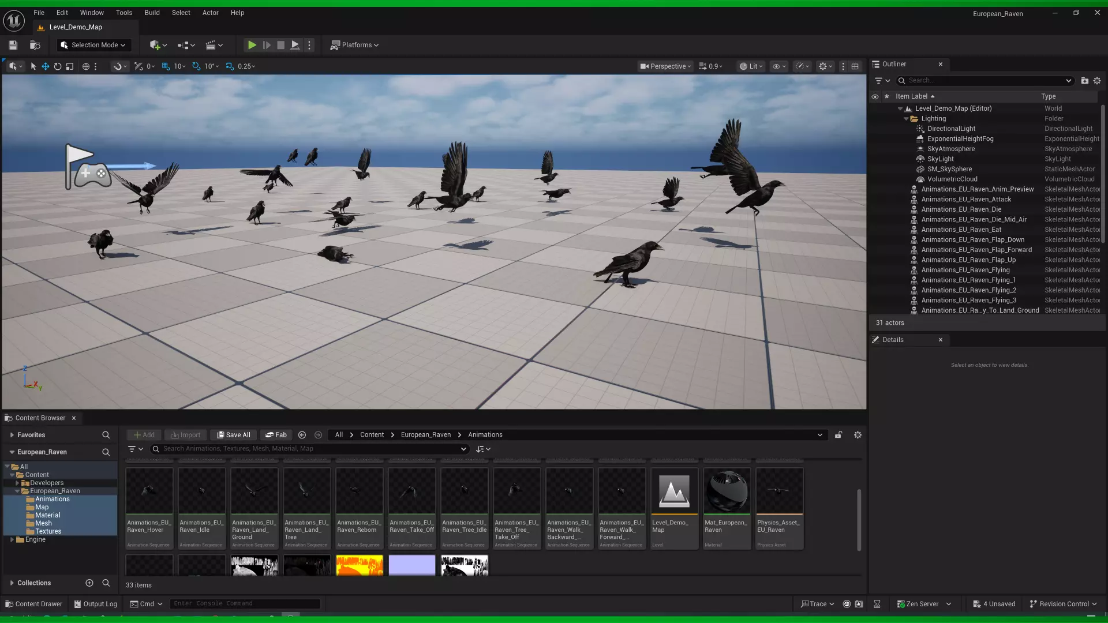Click the Save All button
Image resolution: width=1108 pixels, height=623 pixels.
[x=233, y=435]
